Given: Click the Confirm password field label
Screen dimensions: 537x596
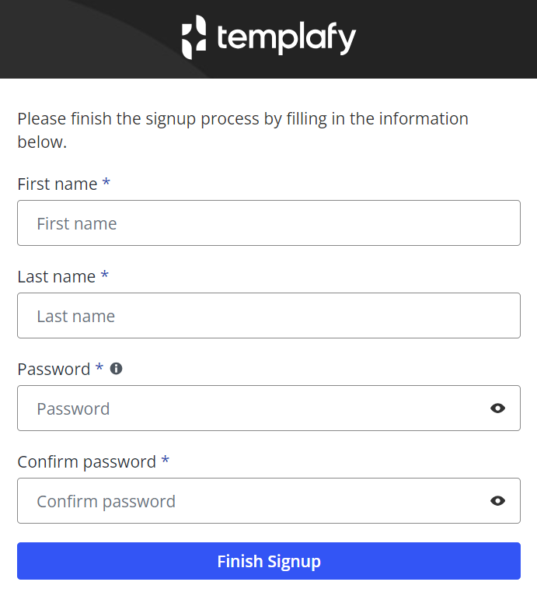Looking at the screenshot, I should tap(86, 462).
